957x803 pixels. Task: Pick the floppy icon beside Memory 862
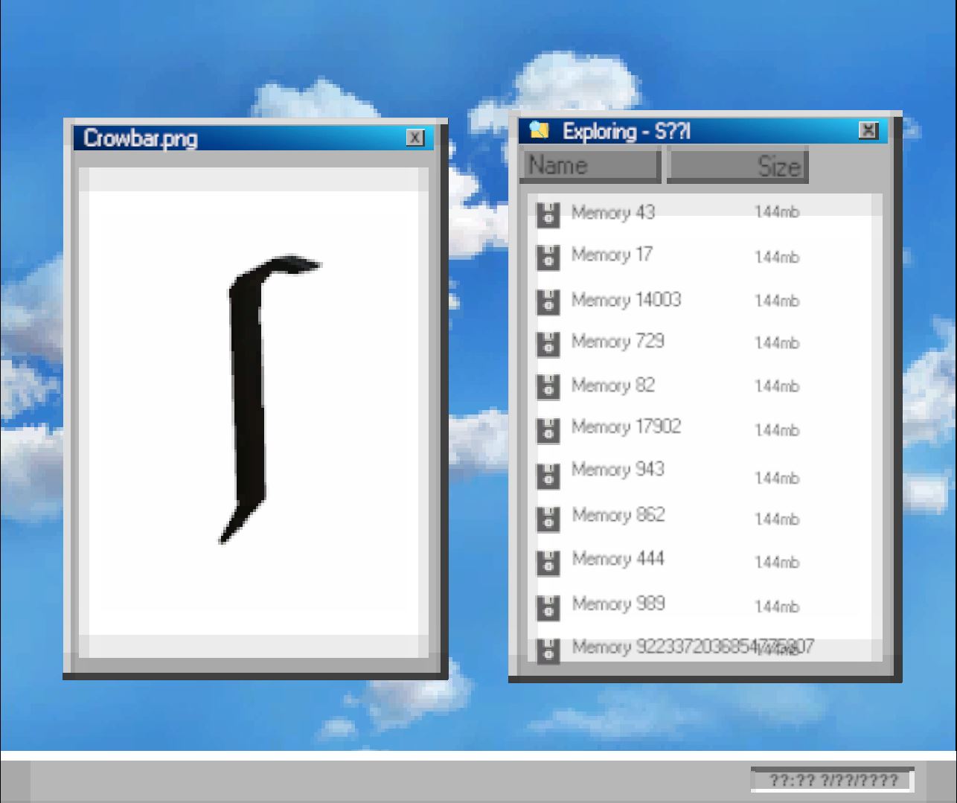(548, 519)
